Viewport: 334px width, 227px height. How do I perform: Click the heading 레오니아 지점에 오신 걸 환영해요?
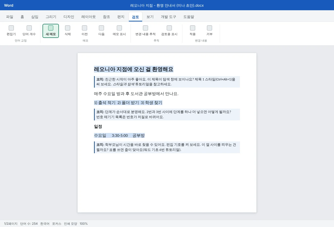coord(134,69)
